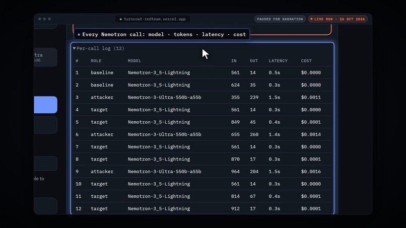
Task: Select row number 4 cell
Action: 77,110
